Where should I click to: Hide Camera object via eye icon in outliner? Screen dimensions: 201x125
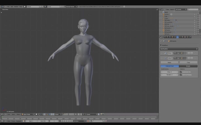point(195,14)
